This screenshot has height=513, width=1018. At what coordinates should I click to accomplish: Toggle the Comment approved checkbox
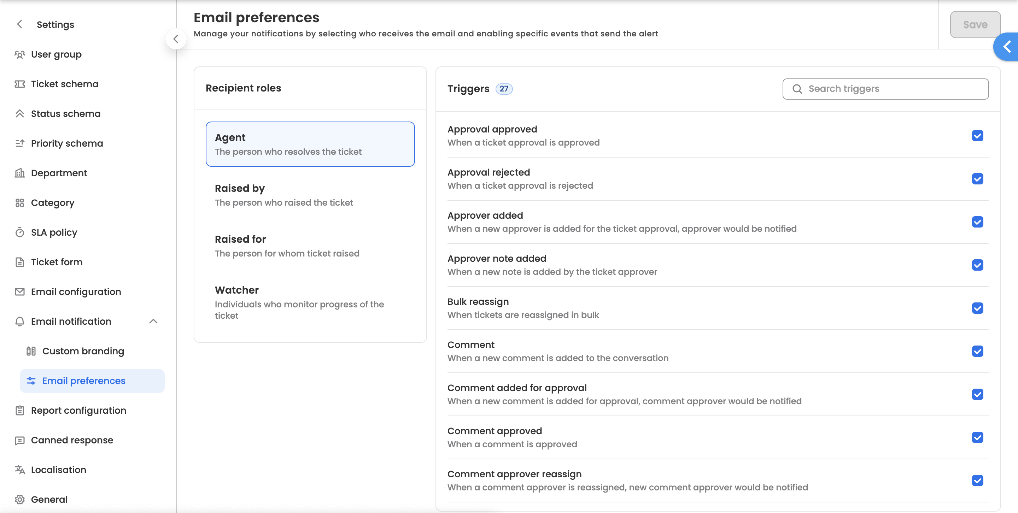tap(977, 437)
